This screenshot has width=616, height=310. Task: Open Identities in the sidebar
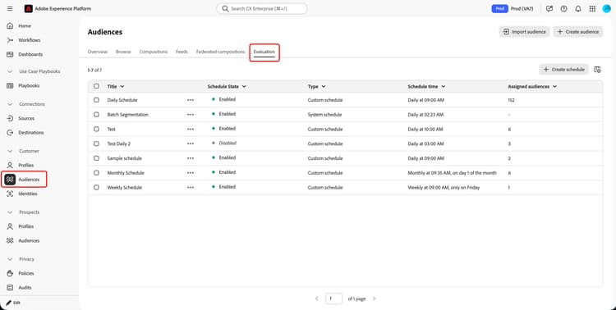pos(27,194)
